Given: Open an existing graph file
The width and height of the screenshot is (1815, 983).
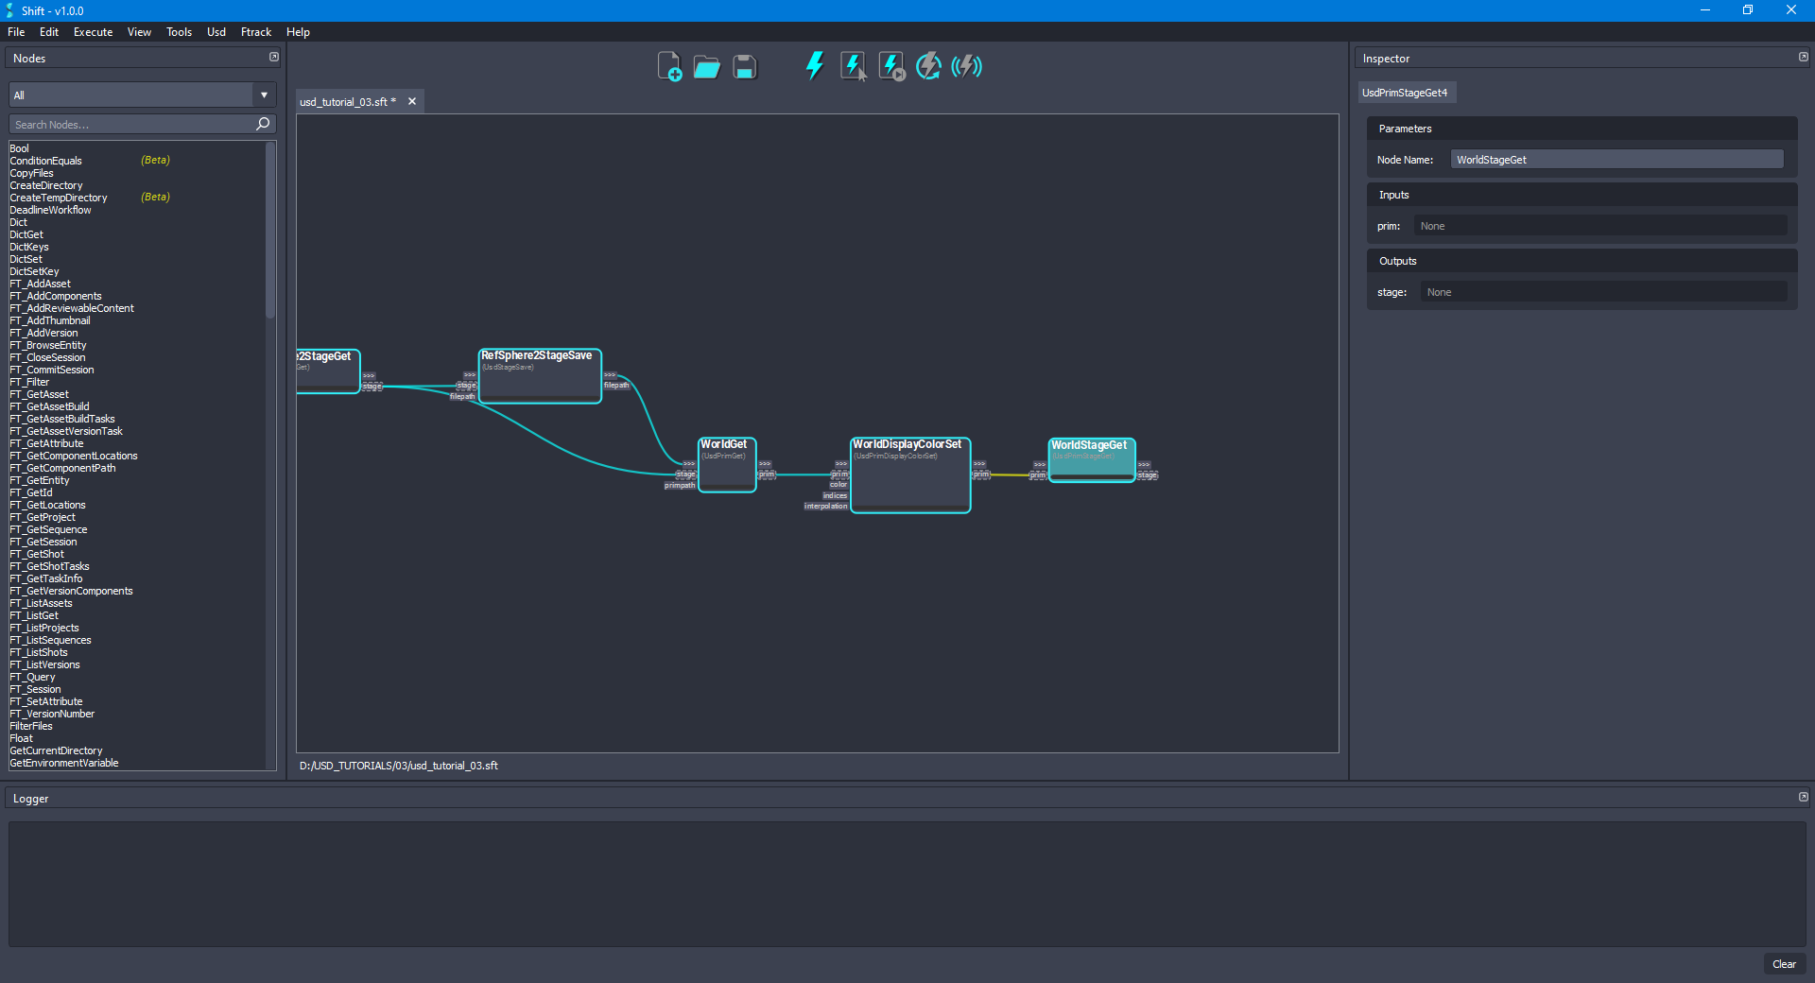Looking at the screenshot, I should click(x=707, y=66).
